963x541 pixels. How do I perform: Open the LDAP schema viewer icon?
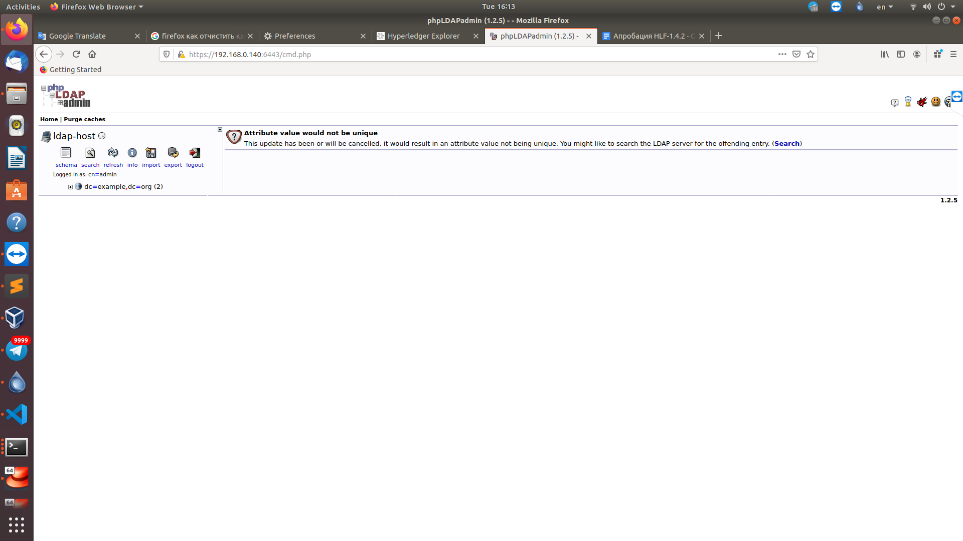(66, 153)
